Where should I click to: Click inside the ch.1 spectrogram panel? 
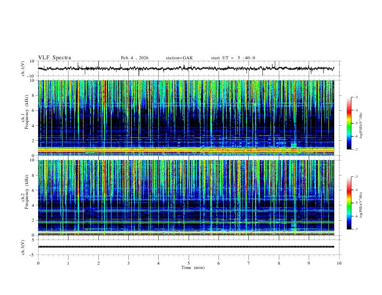point(186,118)
